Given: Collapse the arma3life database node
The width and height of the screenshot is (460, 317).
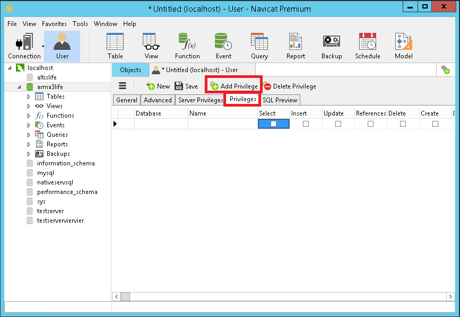Looking at the screenshot, I should tap(19, 87).
